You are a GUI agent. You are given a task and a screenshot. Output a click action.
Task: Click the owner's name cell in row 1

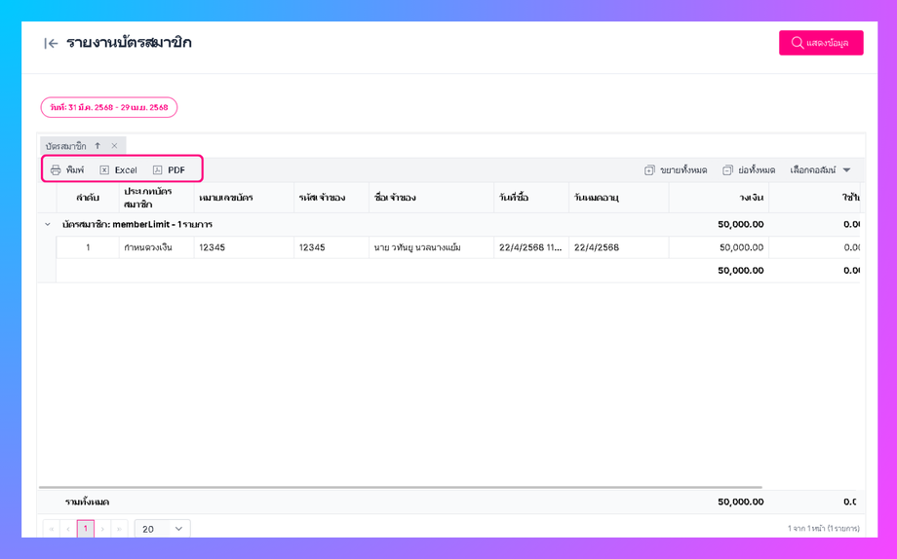431,247
